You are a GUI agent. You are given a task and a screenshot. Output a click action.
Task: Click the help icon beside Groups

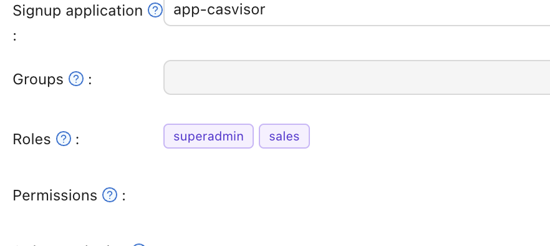coord(76,79)
